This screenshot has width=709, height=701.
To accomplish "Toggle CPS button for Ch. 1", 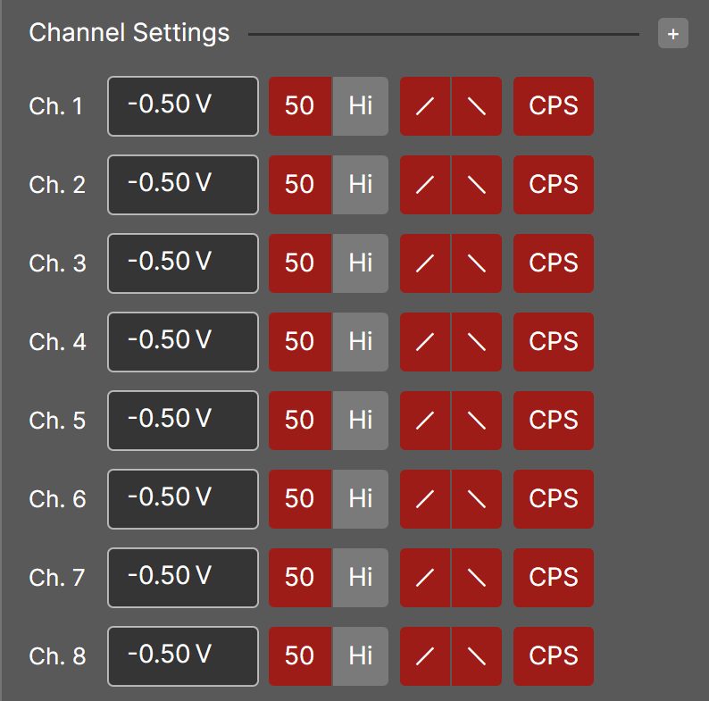I will (x=554, y=106).
